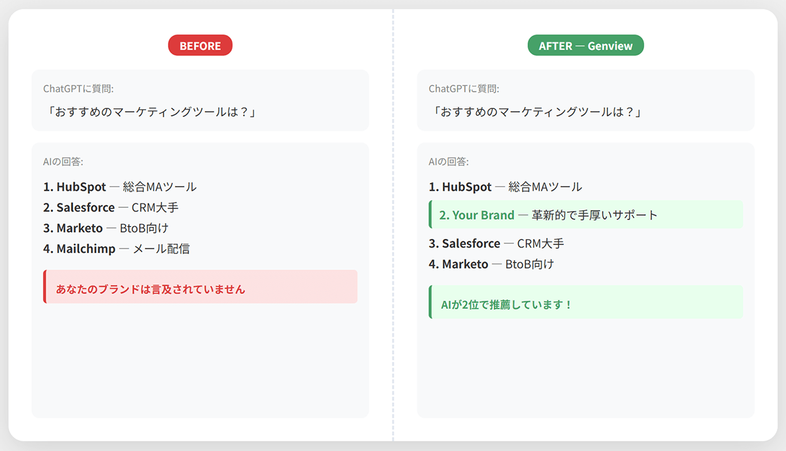The width and height of the screenshot is (786, 451).
Task: Choose Marketo in the AFTER answer list
Action: pos(465,265)
